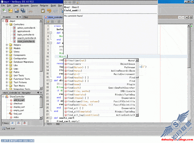194x143 pixels.
Task: Open the Task List icon
Action: (4, 128)
